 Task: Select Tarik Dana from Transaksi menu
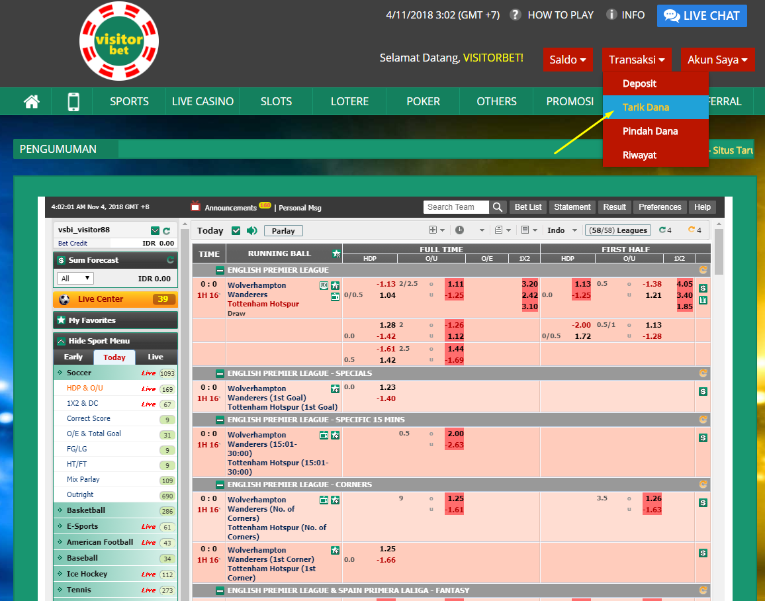pos(655,107)
